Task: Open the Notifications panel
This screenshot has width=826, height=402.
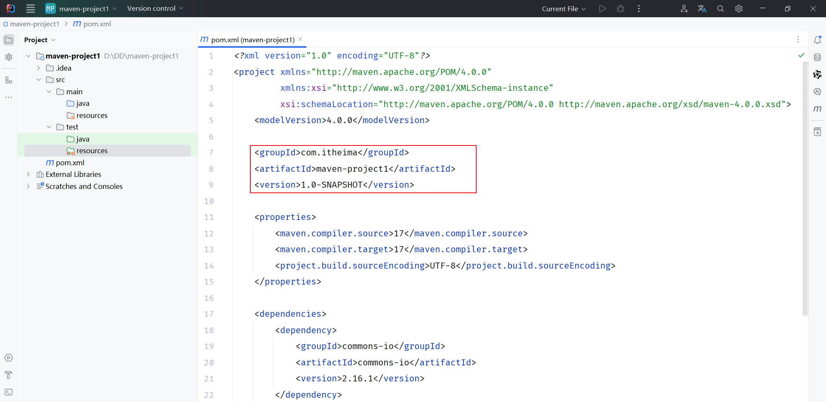Action: 818,39
